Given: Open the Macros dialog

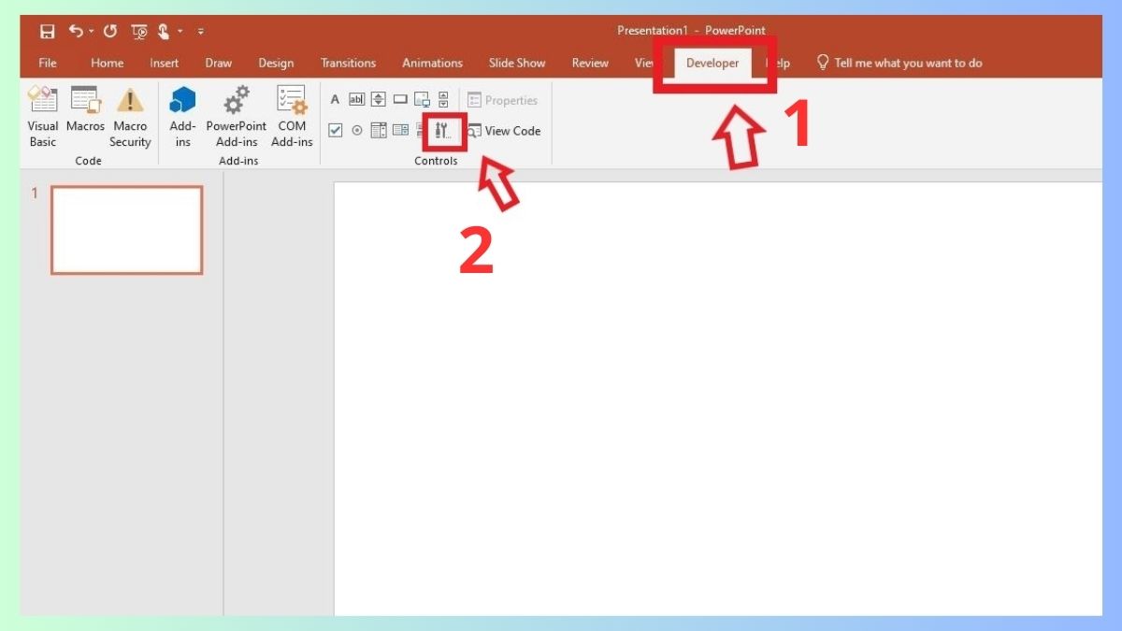Looking at the screenshot, I should point(86,110).
